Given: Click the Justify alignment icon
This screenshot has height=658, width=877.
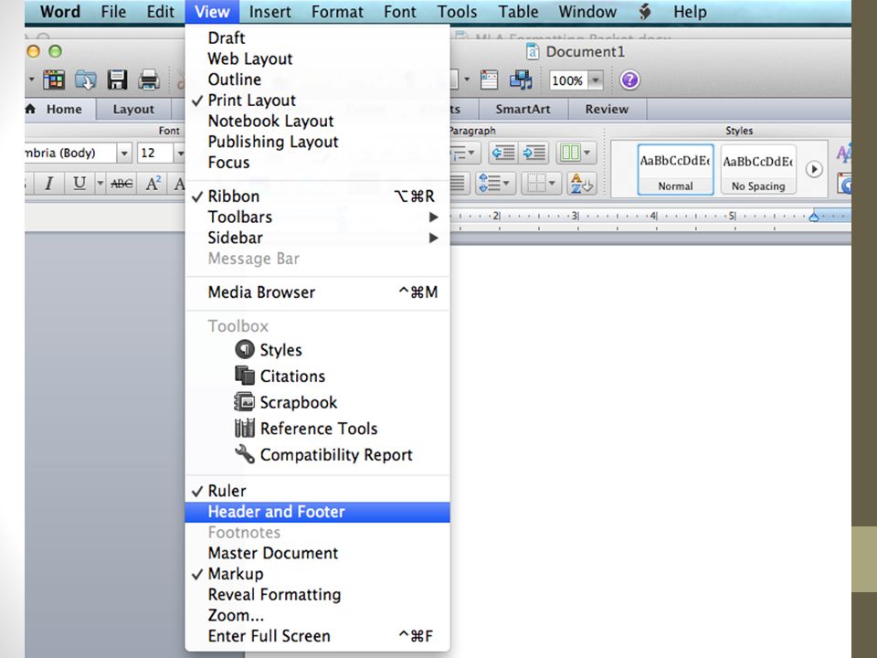Looking at the screenshot, I should click(458, 183).
